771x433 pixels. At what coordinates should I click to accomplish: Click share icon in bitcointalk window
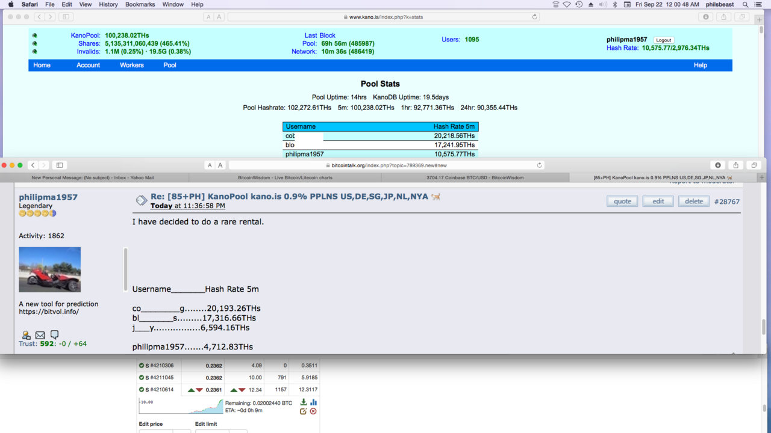coord(736,165)
